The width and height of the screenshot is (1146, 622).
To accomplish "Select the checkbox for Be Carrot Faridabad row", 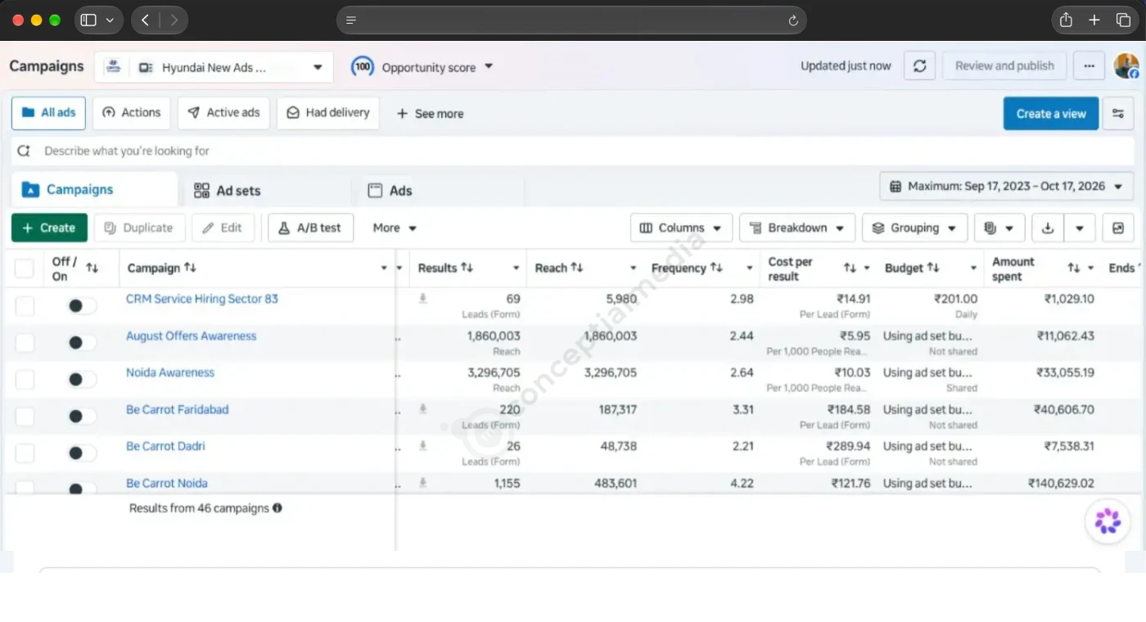I will [x=25, y=417].
